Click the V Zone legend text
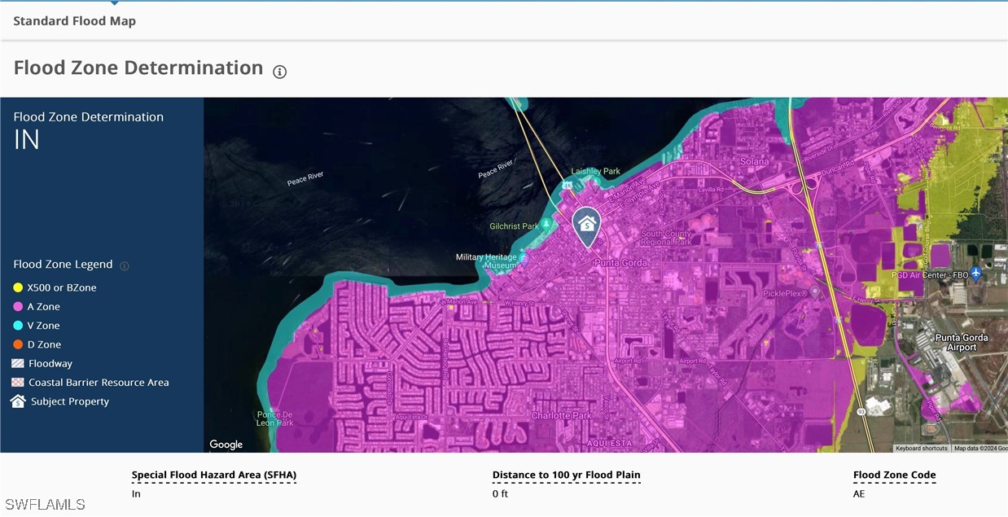Viewport: 1008px width, 517px height. pyautogui.click(x=44, y=326)
